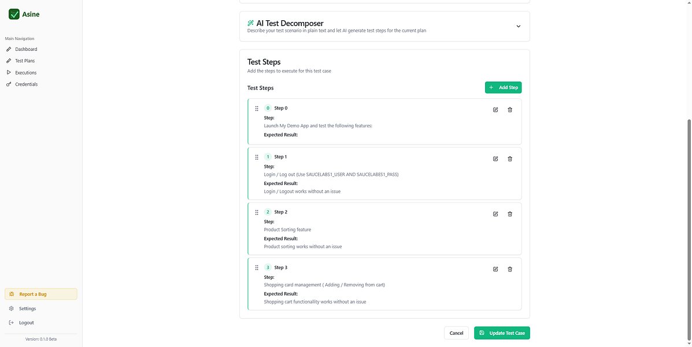This screenshot has height=347, width=692.
Task: Click the edit pencil for Step 1
Action: 495,159
